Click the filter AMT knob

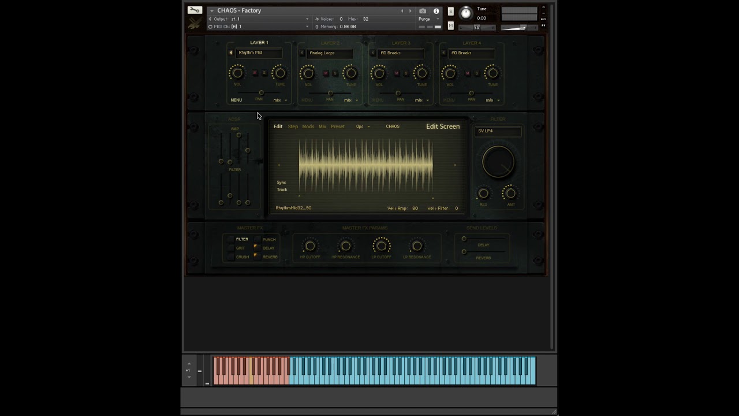click(x=510, y=193)
